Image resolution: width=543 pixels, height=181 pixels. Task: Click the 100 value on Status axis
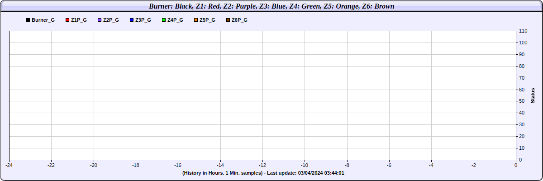pyautogui.click(x=523, y=43)
